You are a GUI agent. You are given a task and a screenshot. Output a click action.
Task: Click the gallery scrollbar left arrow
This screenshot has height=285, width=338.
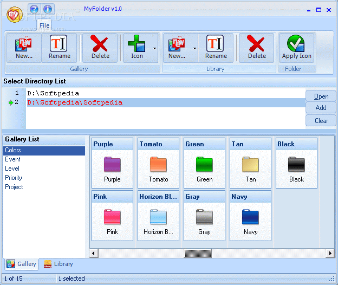94,253
